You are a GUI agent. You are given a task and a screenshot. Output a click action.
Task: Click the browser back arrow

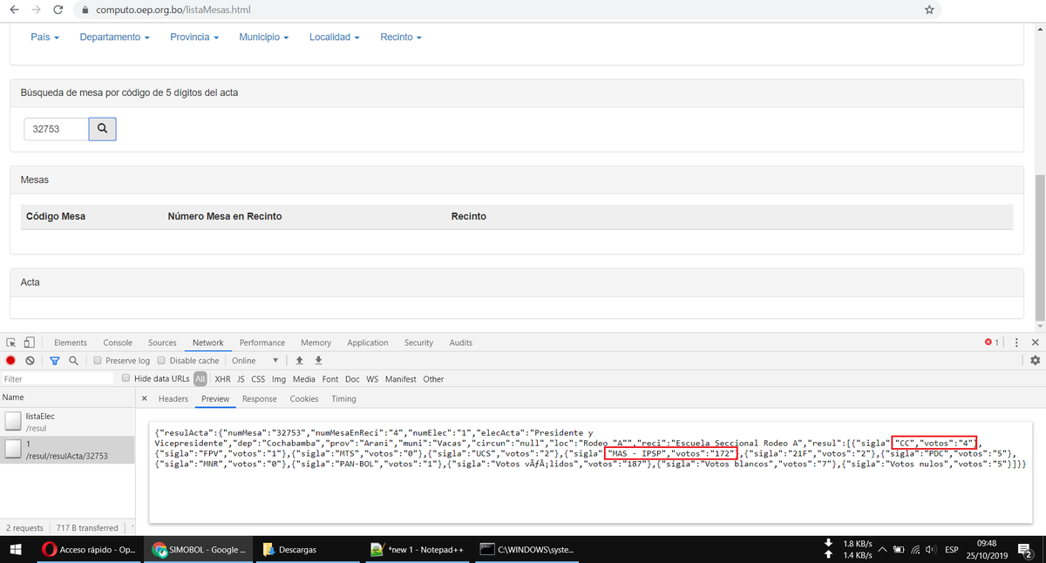click(x=13, y=10)
